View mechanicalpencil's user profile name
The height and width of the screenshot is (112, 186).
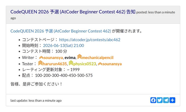point(98,58)
